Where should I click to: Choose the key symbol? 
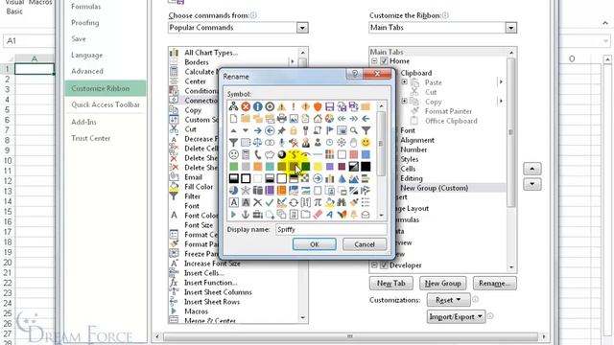pos(305,130)
